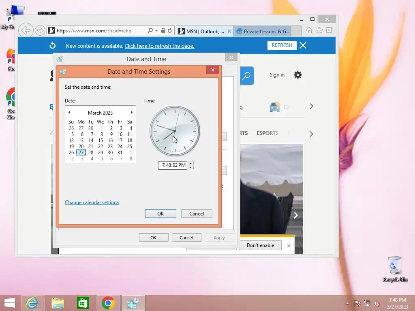Open Internet Explorer from the taskbar
The width and height of the screenshot is (415, 311).
(x=32, y=303)
